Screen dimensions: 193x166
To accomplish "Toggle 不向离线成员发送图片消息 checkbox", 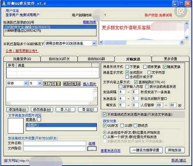I will click(x=105, y=115).
